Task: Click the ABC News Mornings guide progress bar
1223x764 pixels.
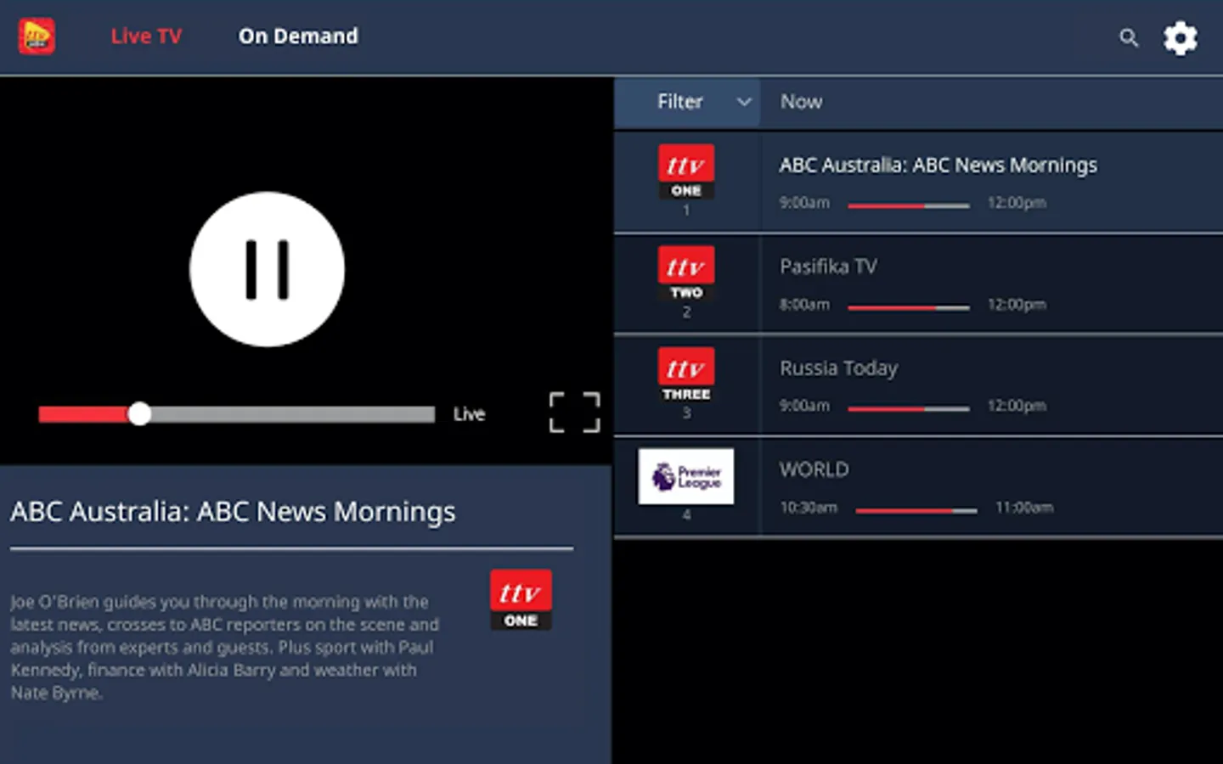Action: [909, 205]
